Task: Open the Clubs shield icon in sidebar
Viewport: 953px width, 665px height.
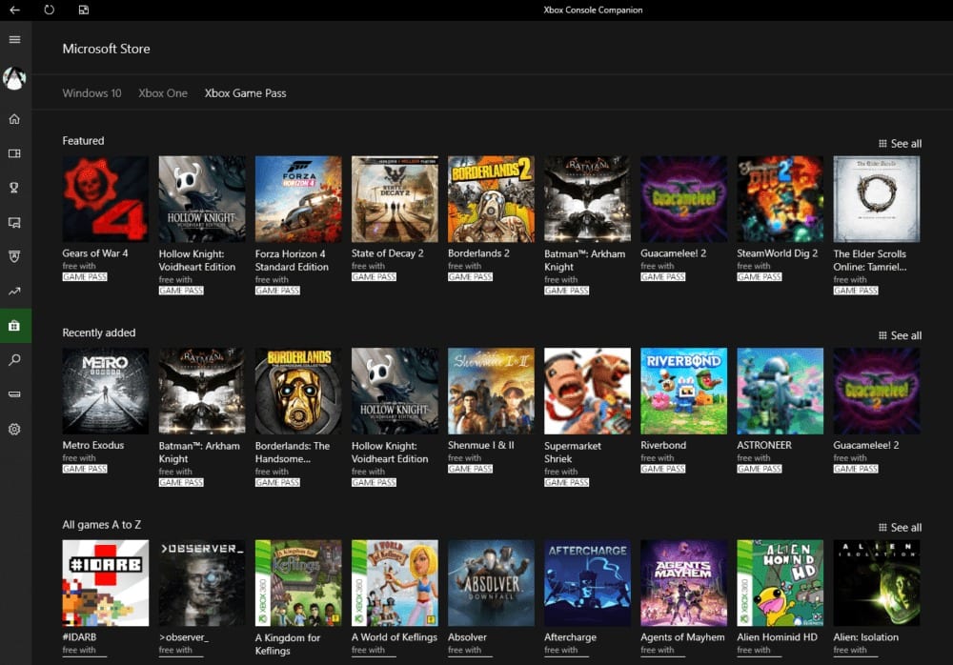Action: [14, 256]
